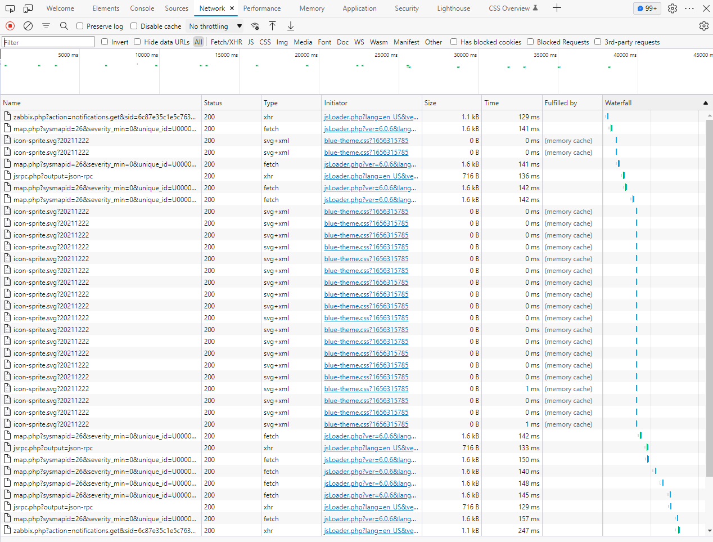The width and height of the screenshot is (713, 542).
Task: Open the first blue-theme.css initiator link
Action: (366, 141)
